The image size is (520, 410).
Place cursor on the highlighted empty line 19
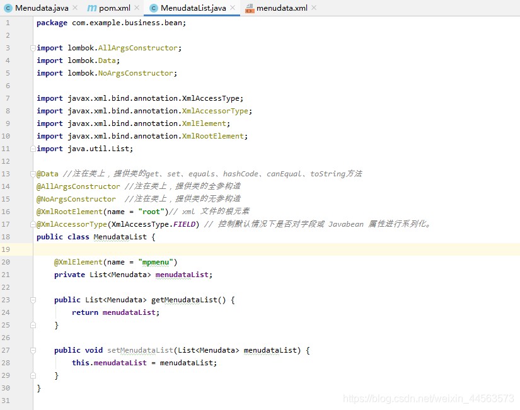tap(276, 249)
